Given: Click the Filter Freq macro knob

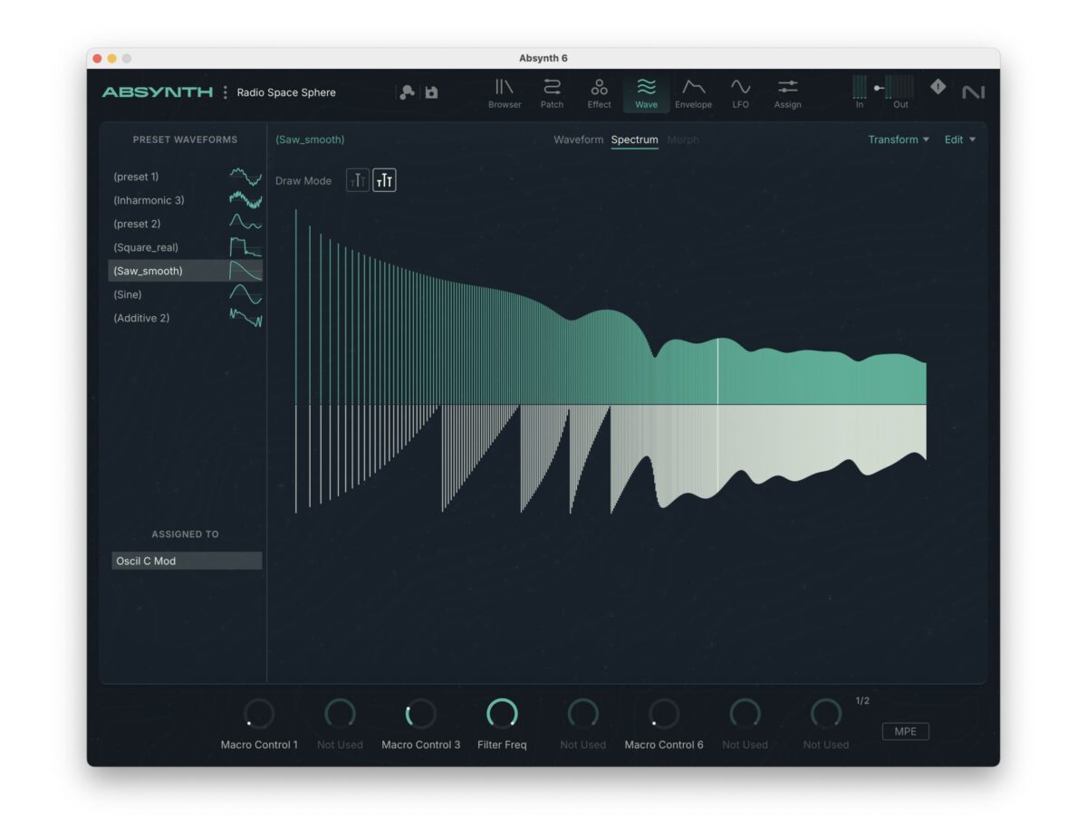Looking at the screenshot, I should point(502,714).
